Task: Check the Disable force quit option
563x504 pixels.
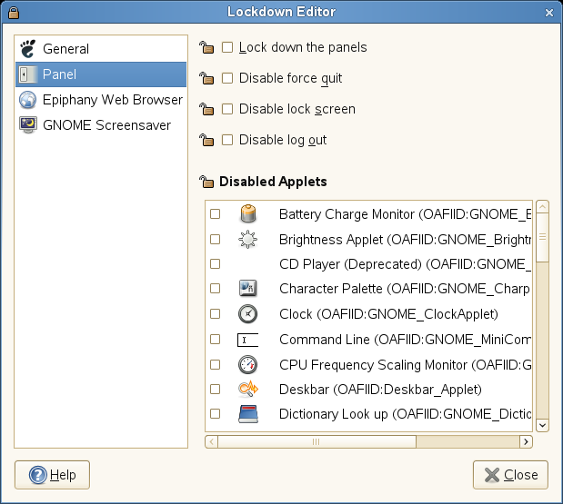Action: 226,78
